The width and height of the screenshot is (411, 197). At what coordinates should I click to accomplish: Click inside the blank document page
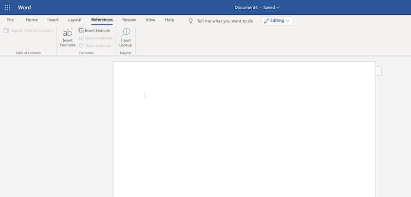coord(245,129)
